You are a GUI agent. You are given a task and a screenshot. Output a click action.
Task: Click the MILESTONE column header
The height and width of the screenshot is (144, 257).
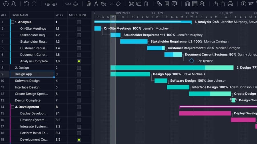pos(78,15)
